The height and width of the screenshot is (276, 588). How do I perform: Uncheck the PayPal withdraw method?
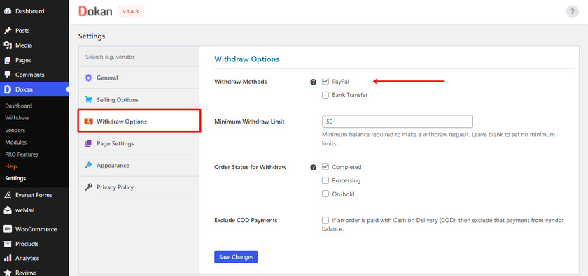[x=325, y=81]
